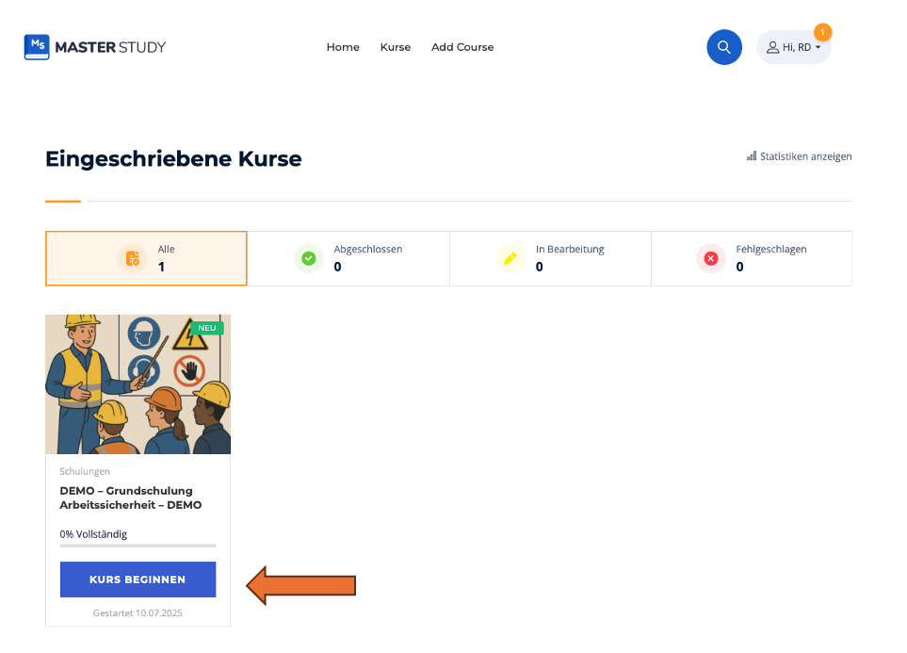Click the red X 'Fehlgeschlagen' icon
Screen dimensions: 907x653
click(x=711, y=258)
